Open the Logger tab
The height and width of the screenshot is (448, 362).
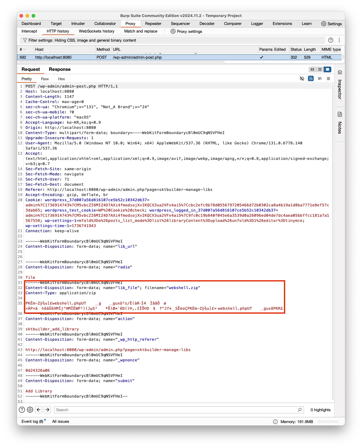click(x=257, y=24)
